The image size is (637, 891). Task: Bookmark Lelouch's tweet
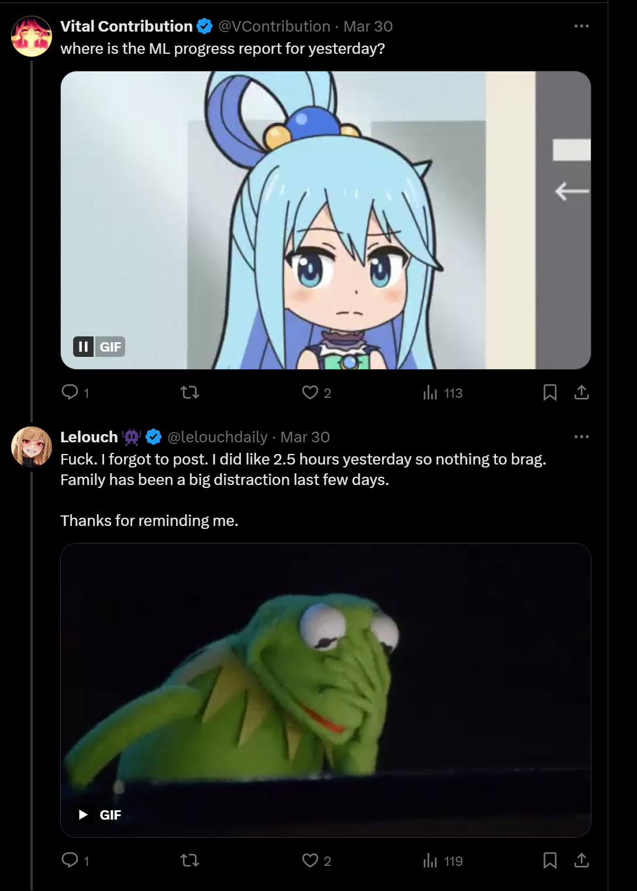549,861
